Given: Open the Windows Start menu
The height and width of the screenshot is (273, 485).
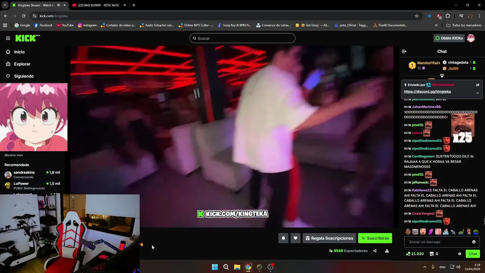Looking at the screenshot, I should point(215,267).
